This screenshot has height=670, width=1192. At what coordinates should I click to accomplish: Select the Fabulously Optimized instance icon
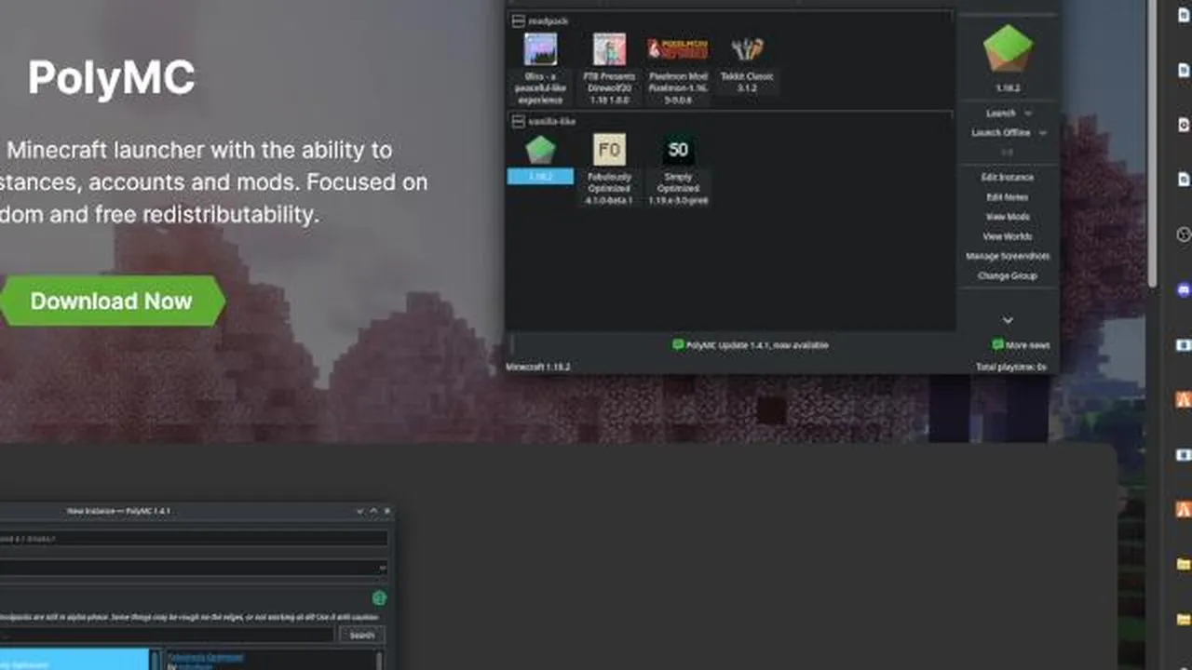pos(610,149)
